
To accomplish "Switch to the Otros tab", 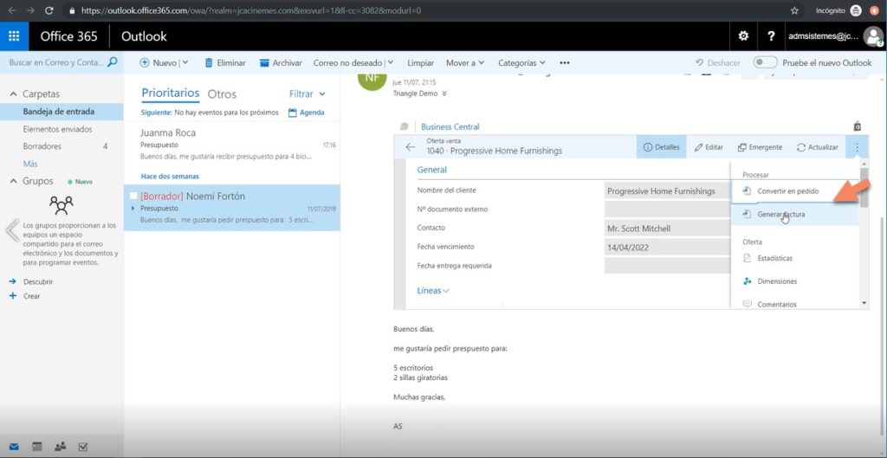I will click(x=222, y=94).
